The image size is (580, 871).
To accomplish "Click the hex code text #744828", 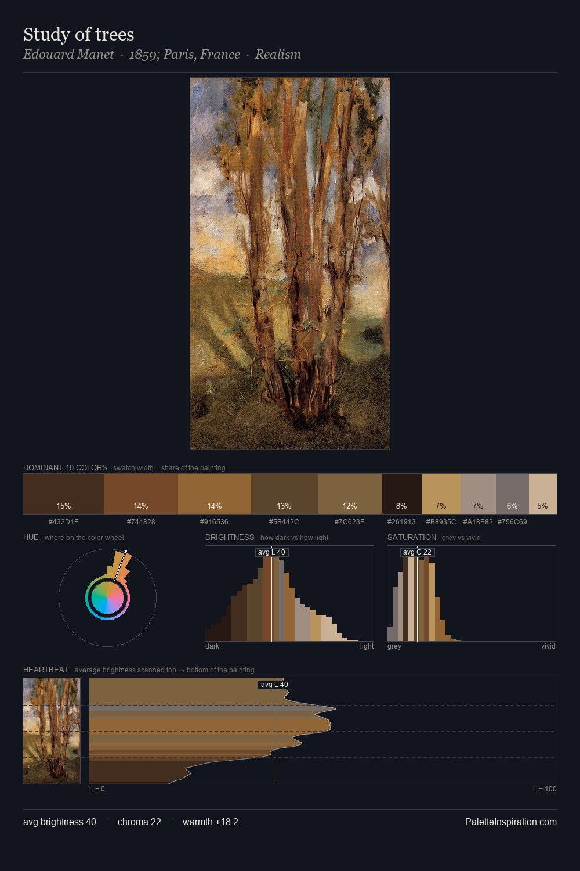I will pyautogui.click(x=141, y=522).
